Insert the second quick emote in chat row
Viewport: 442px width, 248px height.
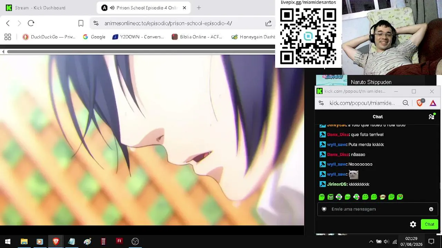click(x=330, y=197)
